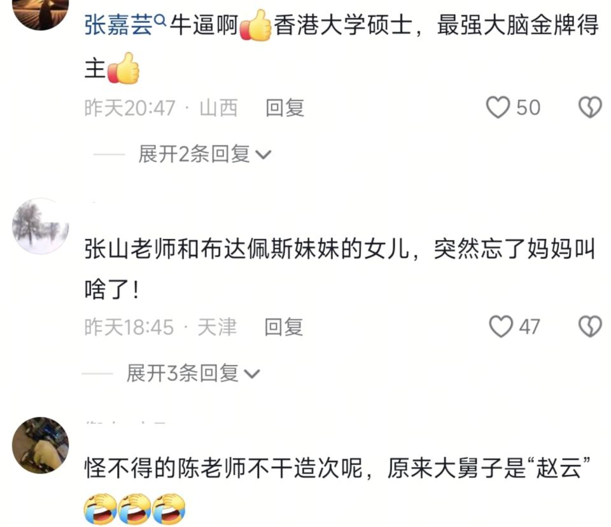This screenshot has height=527, width=611.
Task: Tap the 47 like count
Action: (529, 327)
